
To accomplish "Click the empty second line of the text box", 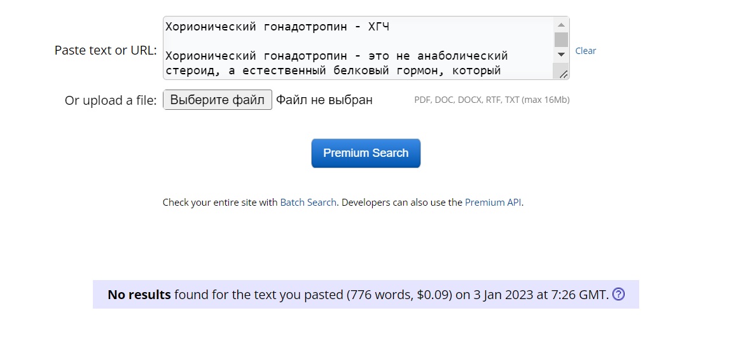I will [359, 41].
